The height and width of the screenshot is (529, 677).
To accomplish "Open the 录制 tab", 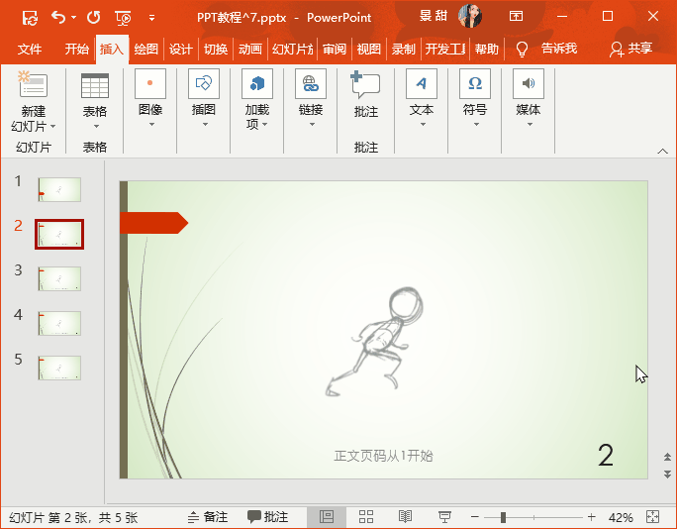I will (x=404, y=50).
